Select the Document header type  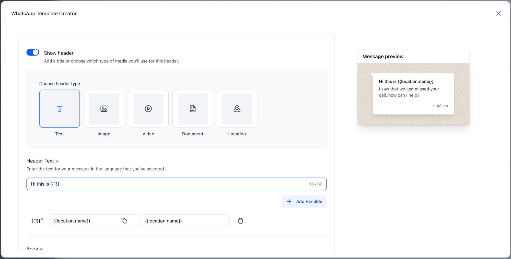tap(193, 109)
